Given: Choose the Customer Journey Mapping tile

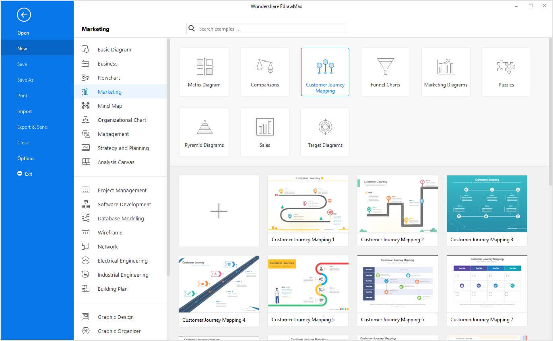Looking at the screenshot, I should coord(325,72).
